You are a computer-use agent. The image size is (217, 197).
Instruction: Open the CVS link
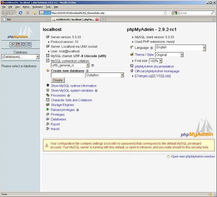click(x=157, y=76)
